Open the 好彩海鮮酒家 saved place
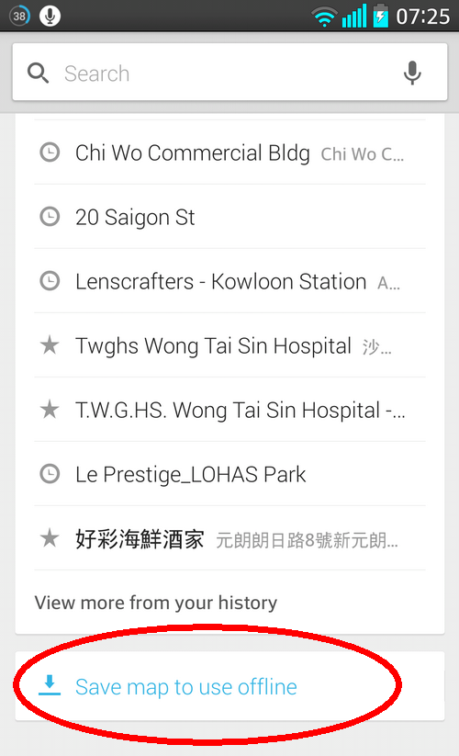Screen dimensions: 459x756 229,538
